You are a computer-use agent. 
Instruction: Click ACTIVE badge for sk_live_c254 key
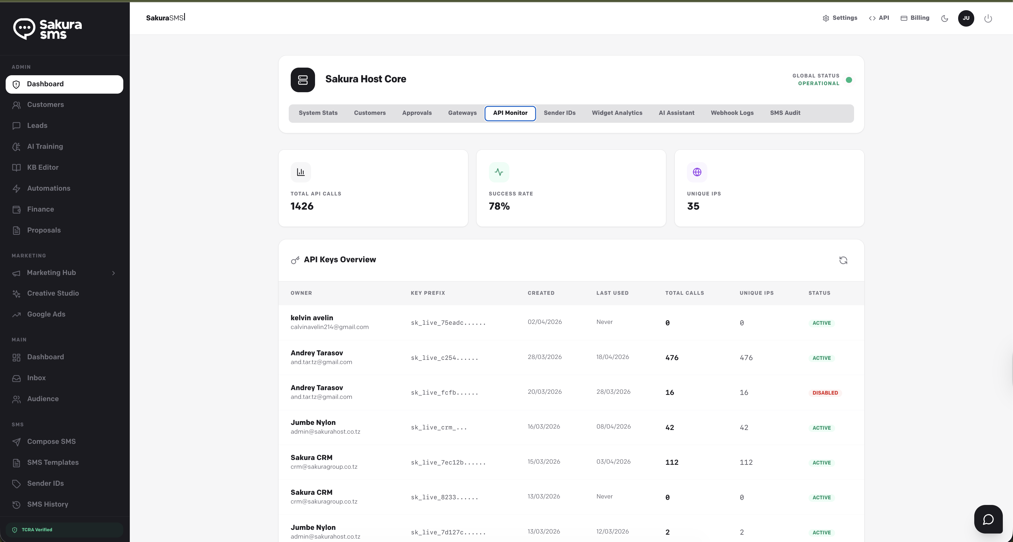pyautogui.click(x=822, y=358)
